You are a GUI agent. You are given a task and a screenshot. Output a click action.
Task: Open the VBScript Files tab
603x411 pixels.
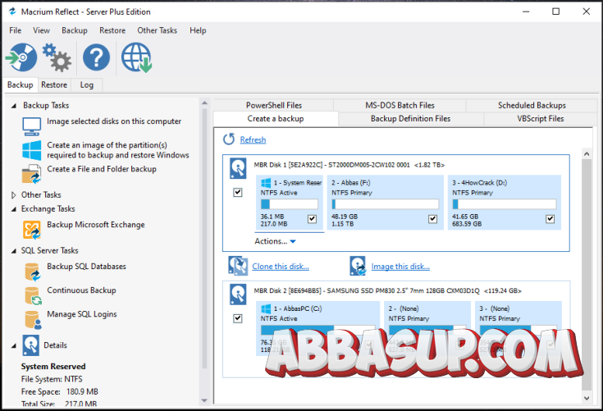541,119
